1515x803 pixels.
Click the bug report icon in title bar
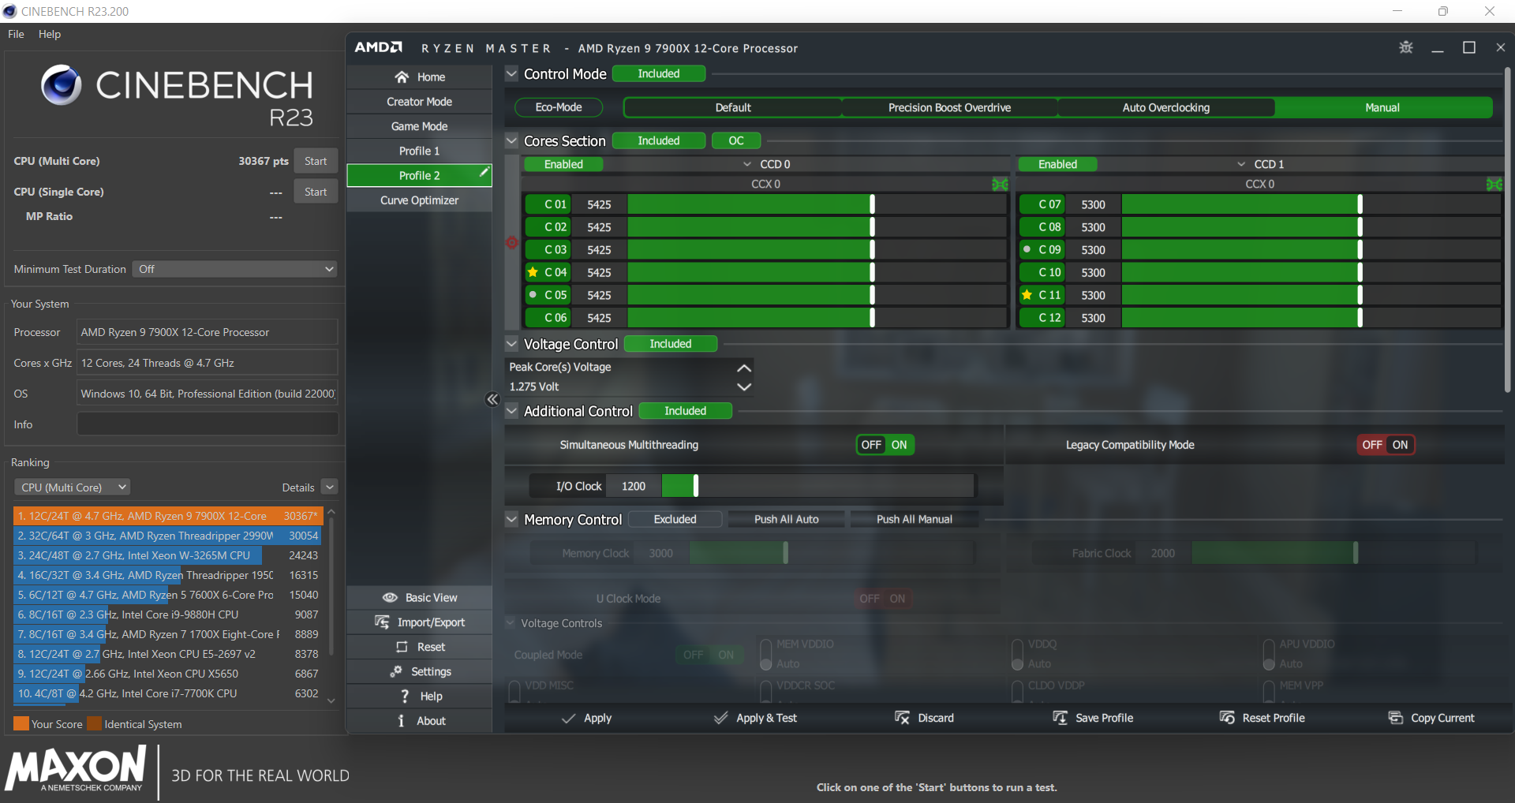coord(1406,47)
